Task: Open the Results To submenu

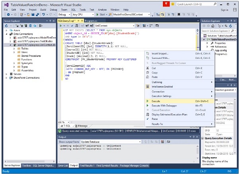Action: [157, 125]
